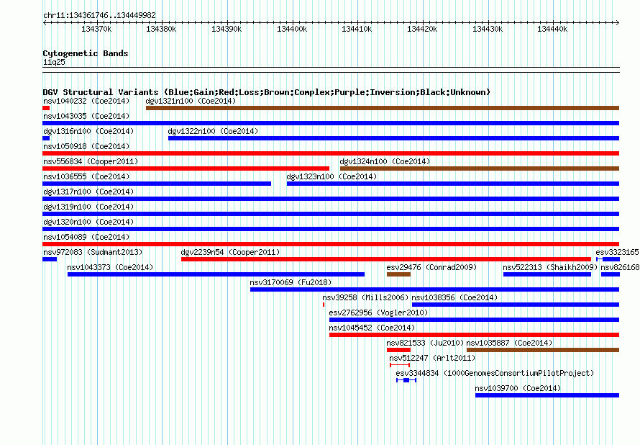Image resolution: width=640 pixels, height=445 pixels.
Task: Open the nsv1043035 (Coe2014) variant label
Action: coord(86,116)
